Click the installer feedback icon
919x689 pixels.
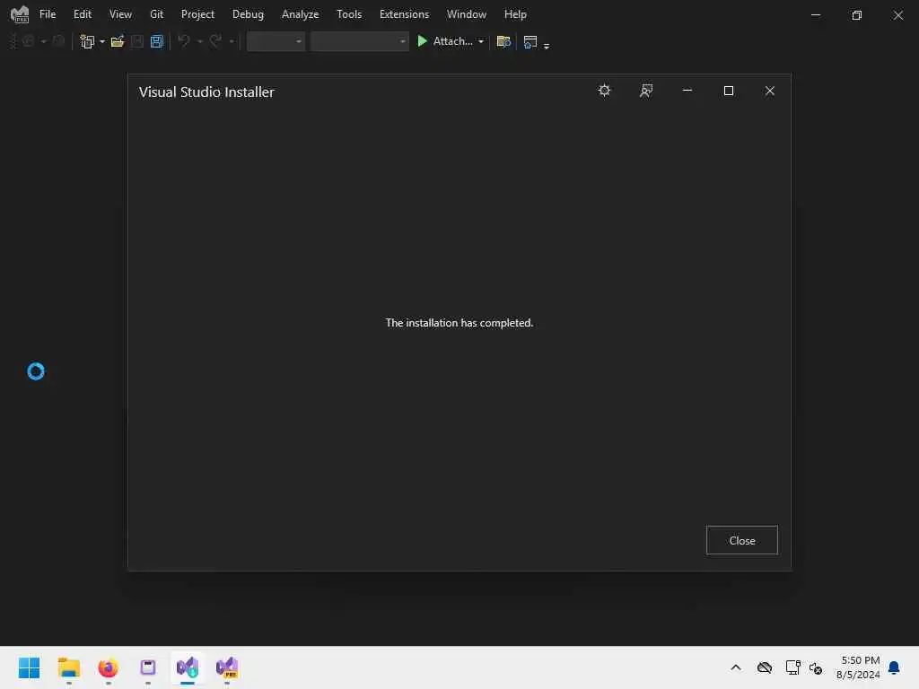[646, 91]
